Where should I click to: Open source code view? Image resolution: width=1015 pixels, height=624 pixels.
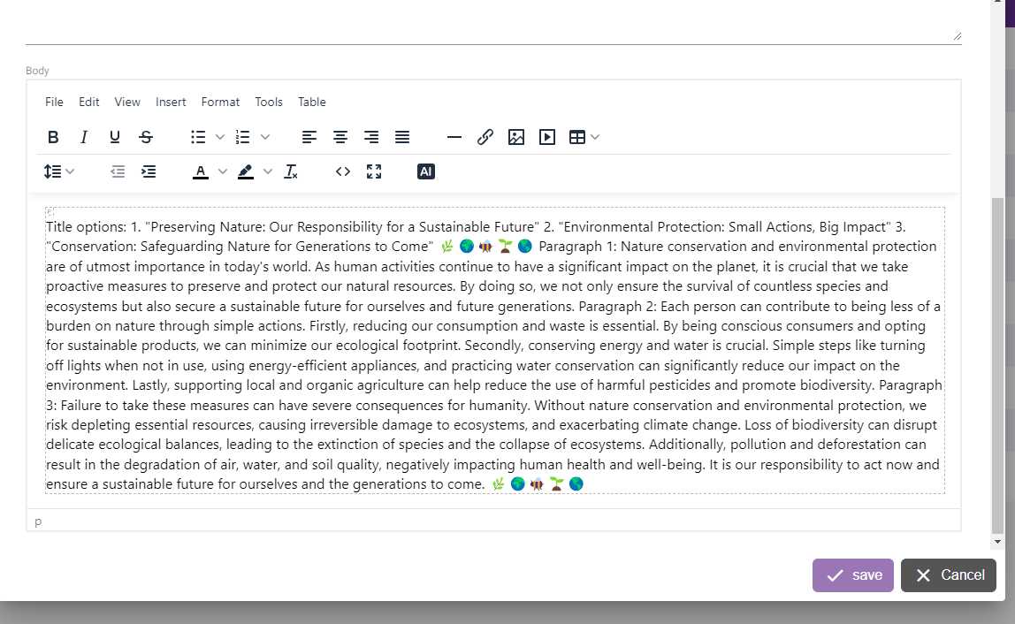pyautogui.click(x=343, y=171)
